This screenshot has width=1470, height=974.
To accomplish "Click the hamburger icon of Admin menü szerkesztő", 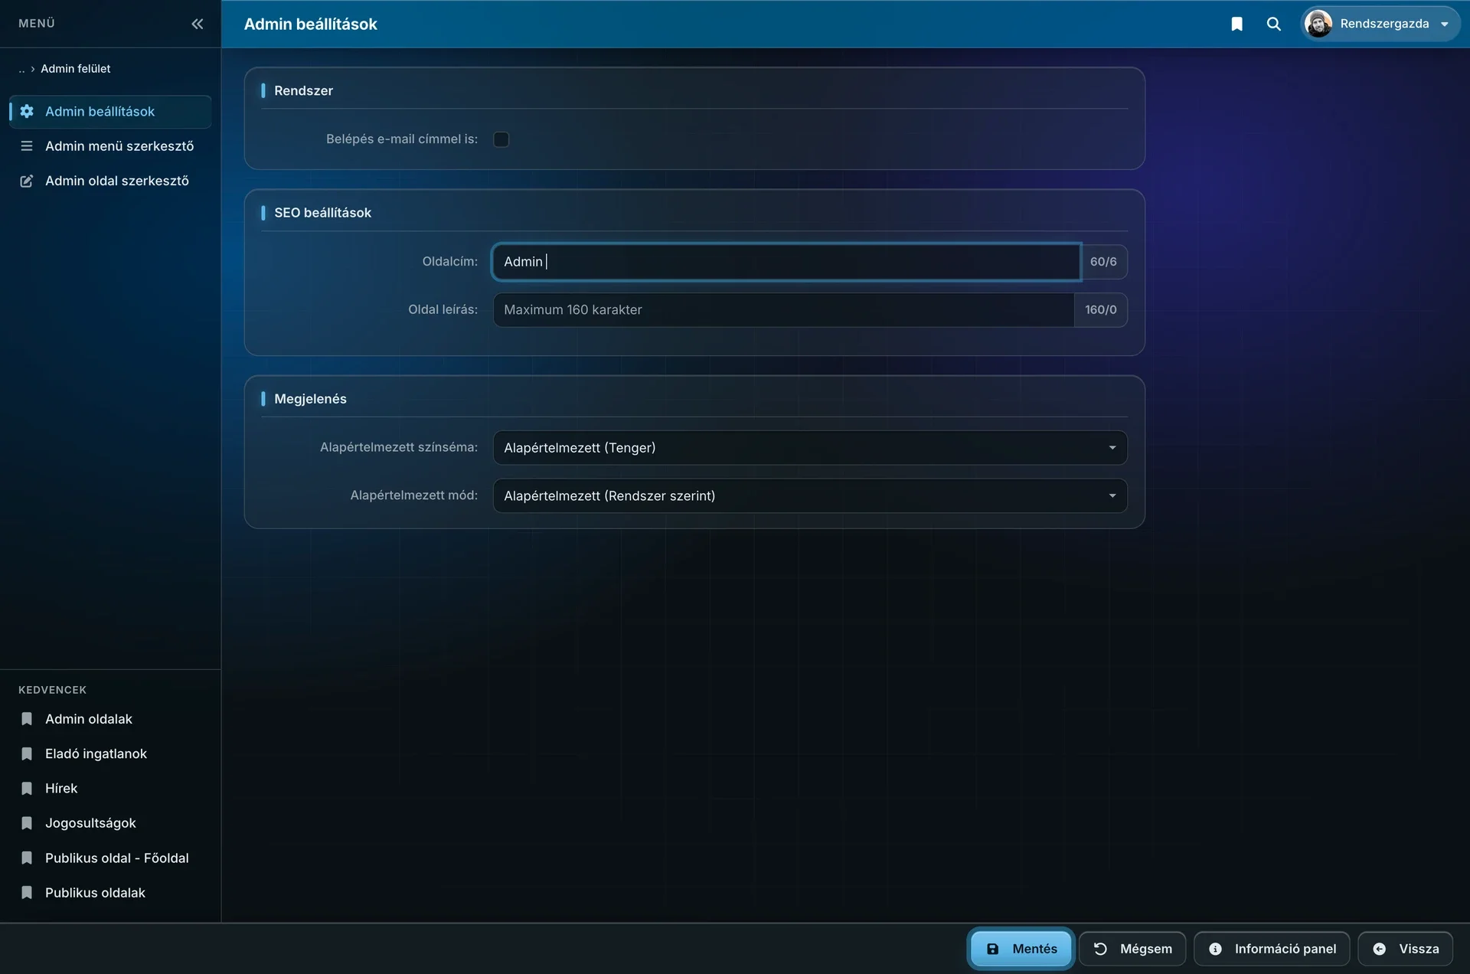I will point(27,146).
